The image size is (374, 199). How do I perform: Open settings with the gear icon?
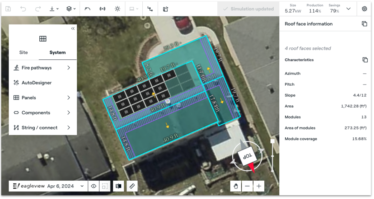click(364, 9)
